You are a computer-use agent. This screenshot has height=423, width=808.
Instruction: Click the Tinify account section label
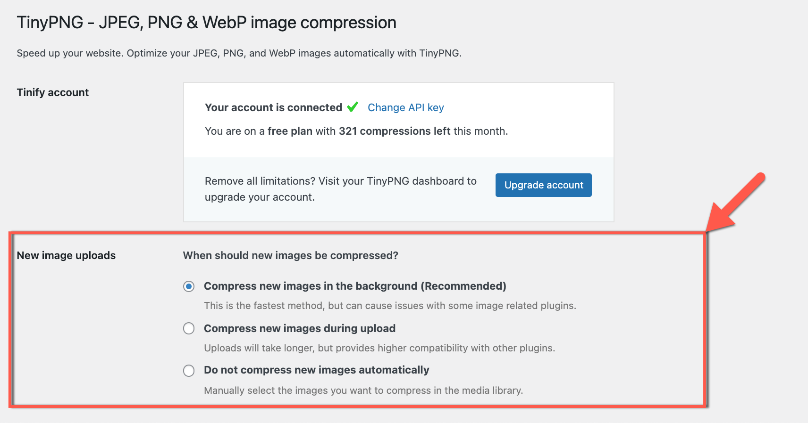[x=53, y=92]
